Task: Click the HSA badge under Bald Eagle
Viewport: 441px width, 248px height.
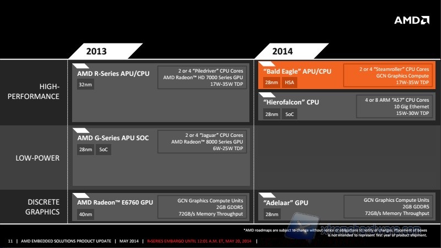Action: coord(289,82)
